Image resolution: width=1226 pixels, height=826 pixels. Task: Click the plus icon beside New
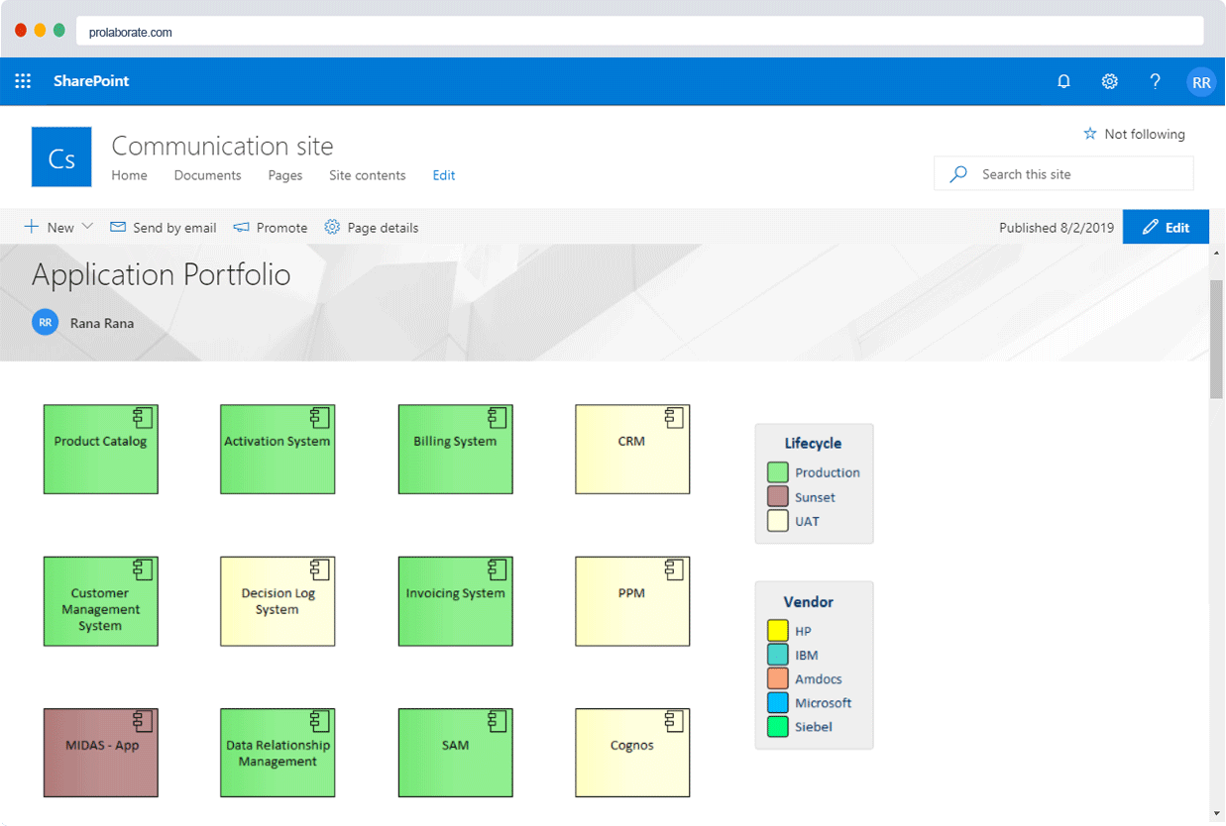click(32, 227)
